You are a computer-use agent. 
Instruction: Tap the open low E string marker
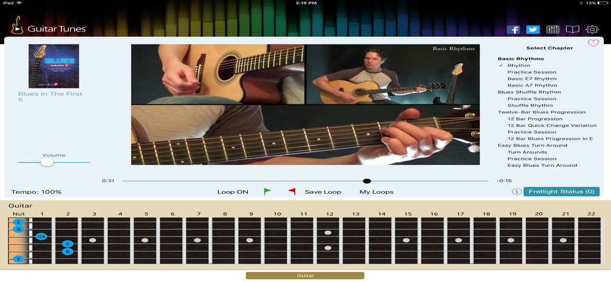coord(18,259)
